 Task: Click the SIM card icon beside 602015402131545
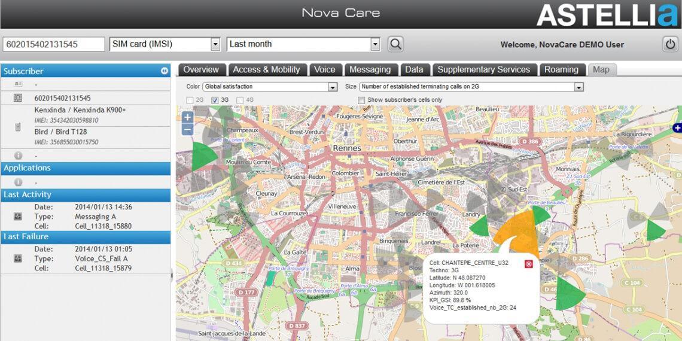coord(18,98)
